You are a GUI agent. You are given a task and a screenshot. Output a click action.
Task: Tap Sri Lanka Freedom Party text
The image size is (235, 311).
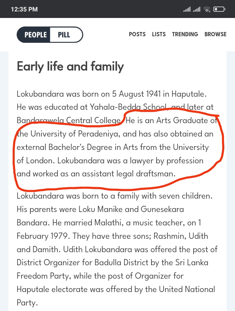click(113, 269)
